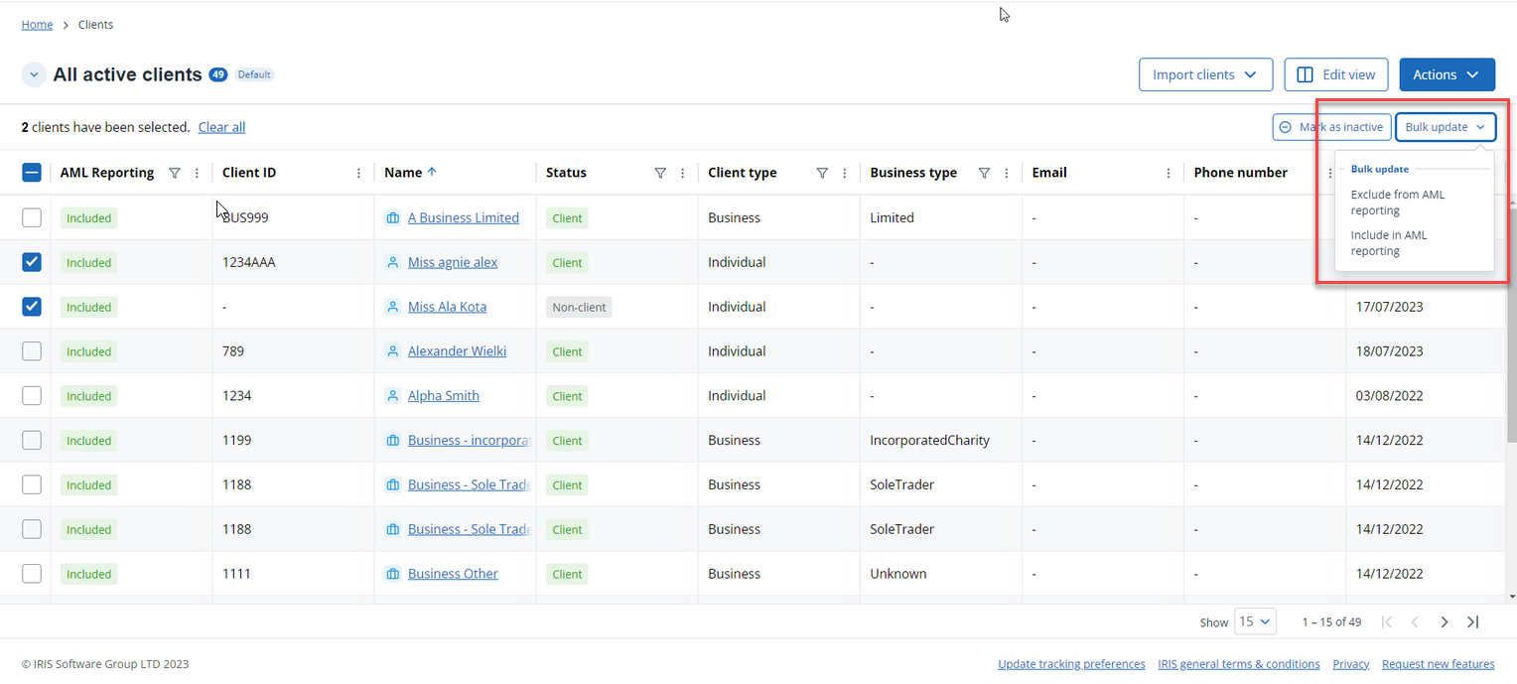Viewport: 1517px width, 684px height.
Task: Select Exclude from AML reporting
Action: (1398, 203)
